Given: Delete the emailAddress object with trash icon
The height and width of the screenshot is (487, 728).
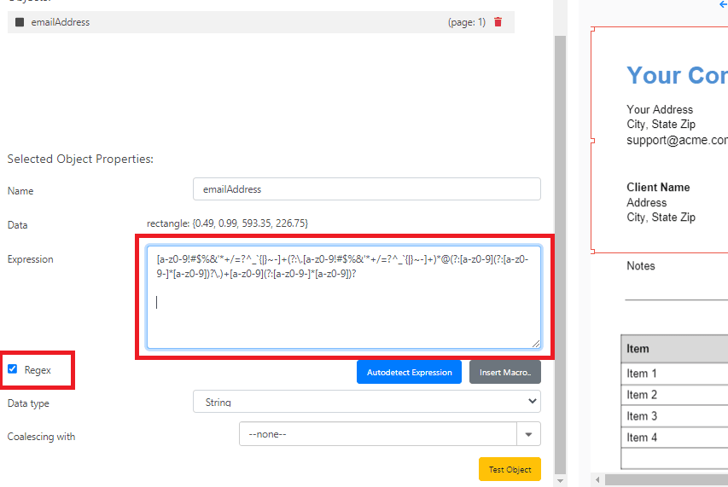Looking at the screenshot, I should coord(498,22).
